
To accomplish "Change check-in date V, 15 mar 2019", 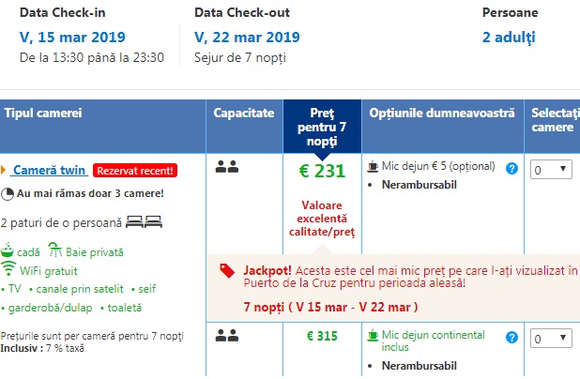I will point(72,38).
